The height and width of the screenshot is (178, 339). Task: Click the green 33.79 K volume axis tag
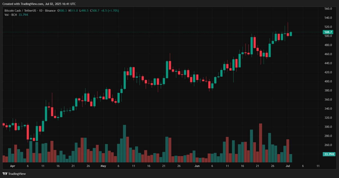tap(329, 154)
